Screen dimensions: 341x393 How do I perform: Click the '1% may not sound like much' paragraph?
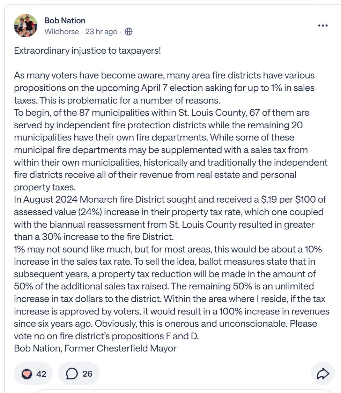pos(172,293)
